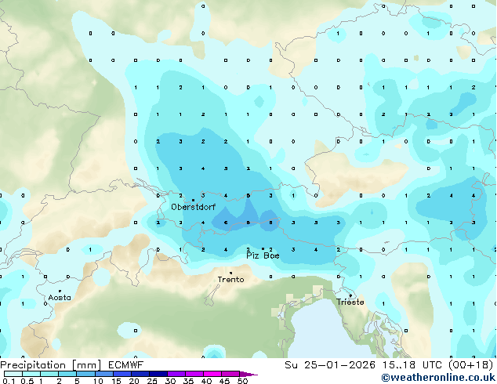Click the legend value label 50

coord(242,381)
